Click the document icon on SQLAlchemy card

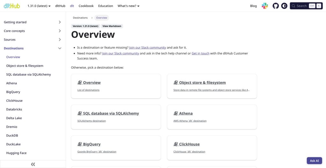tap(80, 113)
